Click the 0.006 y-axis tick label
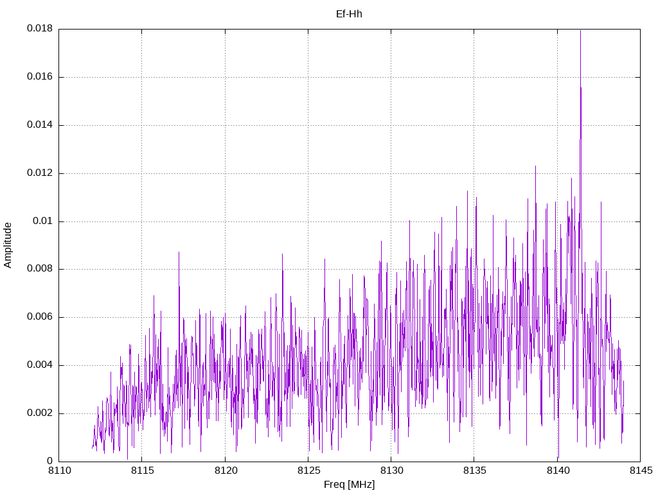 (x=40, y=317)
